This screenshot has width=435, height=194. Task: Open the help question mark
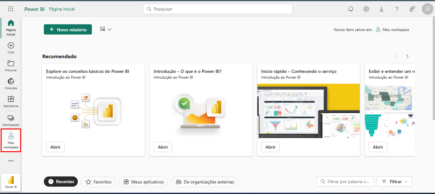pyautogui.click(x=397, y=9)
